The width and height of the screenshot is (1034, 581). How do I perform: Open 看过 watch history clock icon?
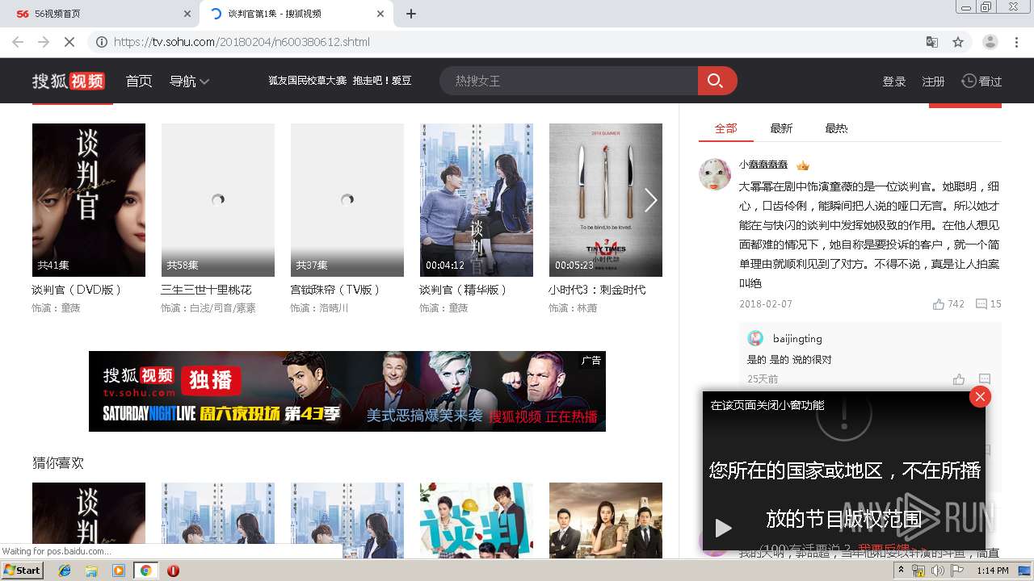coord(969,81)
